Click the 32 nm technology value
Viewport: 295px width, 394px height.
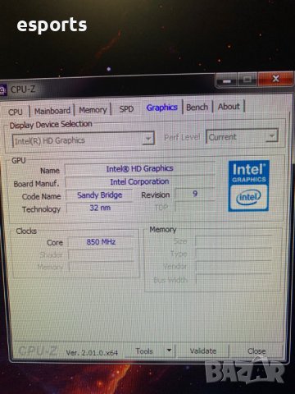100,208
